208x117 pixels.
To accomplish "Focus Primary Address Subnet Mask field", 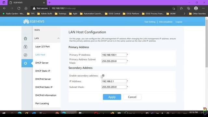I will [x=114, y=61].
